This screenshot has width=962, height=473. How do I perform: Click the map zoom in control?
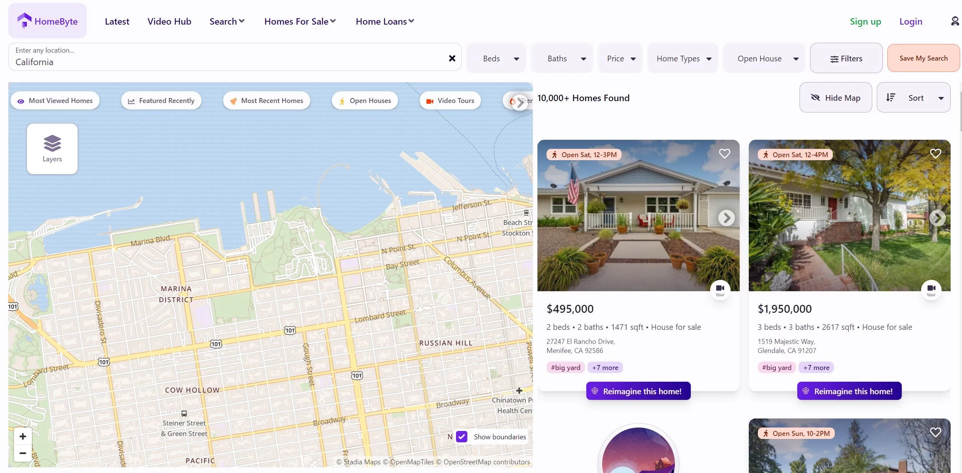pos(22,436)
